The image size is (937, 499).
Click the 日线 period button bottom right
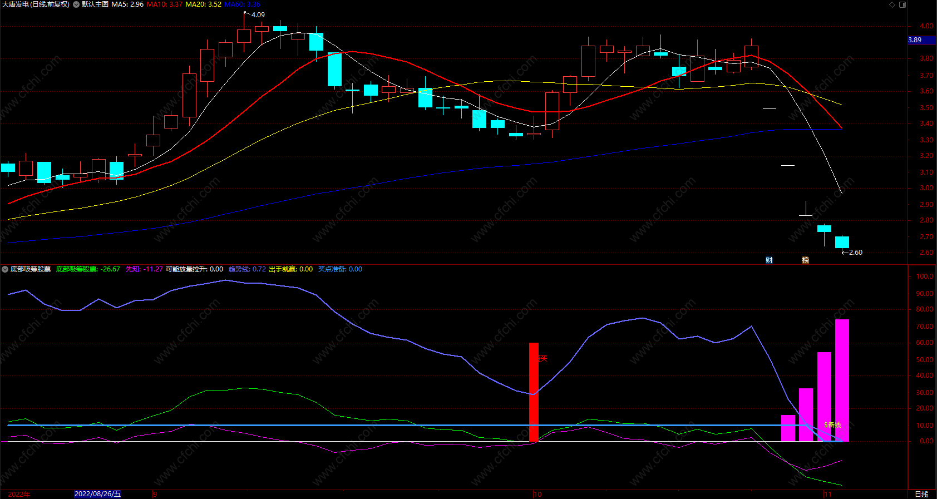tap(921, 494)
